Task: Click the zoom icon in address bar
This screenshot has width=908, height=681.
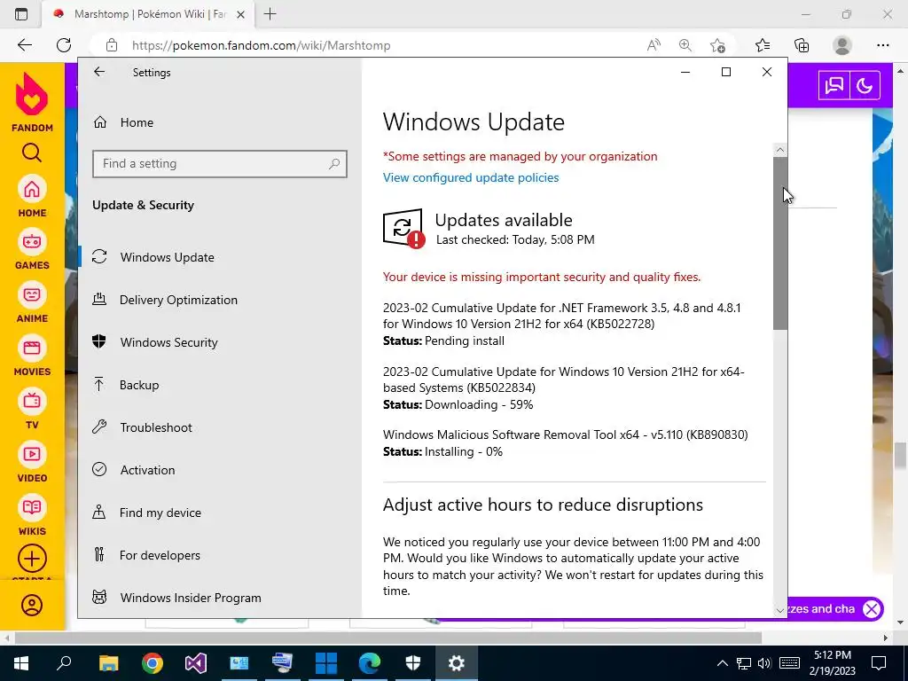Action: coord(685,45)
